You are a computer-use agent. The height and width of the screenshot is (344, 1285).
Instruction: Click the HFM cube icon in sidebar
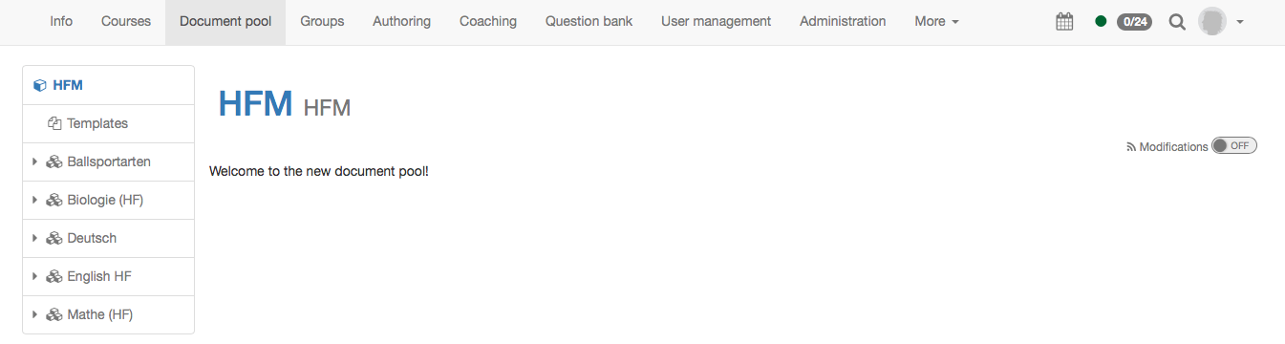click(x=40, y=85)
